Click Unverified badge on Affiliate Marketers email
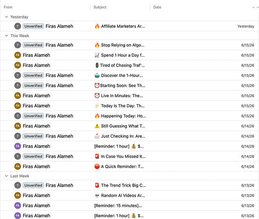Screen dimensions: 259x219 coord(33,26)
